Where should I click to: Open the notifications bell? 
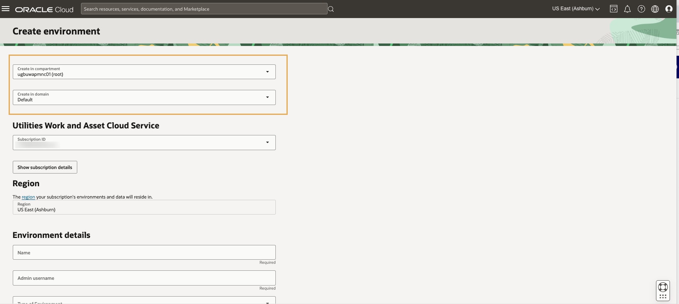click(x=627, y=9)
